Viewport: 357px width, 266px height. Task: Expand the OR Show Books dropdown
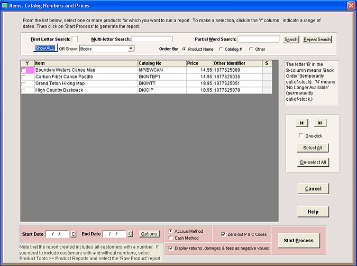pos(131,49)
